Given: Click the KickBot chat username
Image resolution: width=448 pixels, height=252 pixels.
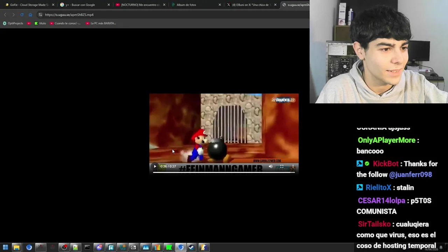Looking at the screenshot, I should click(386, 164).
